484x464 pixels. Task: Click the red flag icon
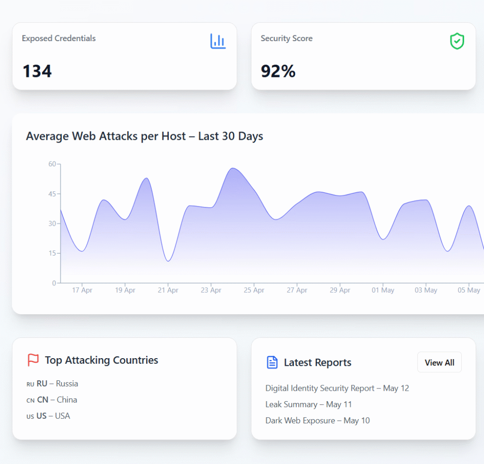click(33, 360)
